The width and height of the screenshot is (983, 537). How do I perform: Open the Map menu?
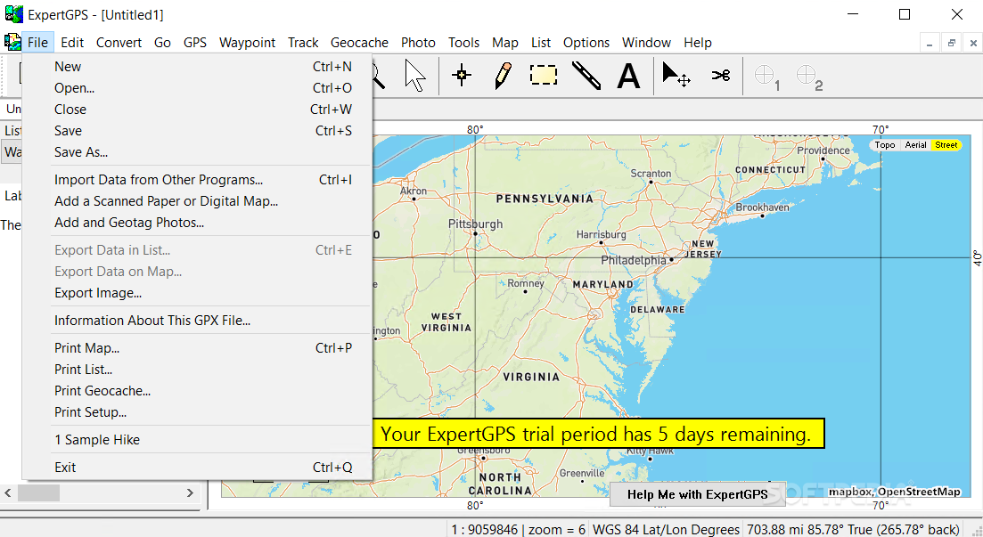pyautogui.click(x=504, y=42)
